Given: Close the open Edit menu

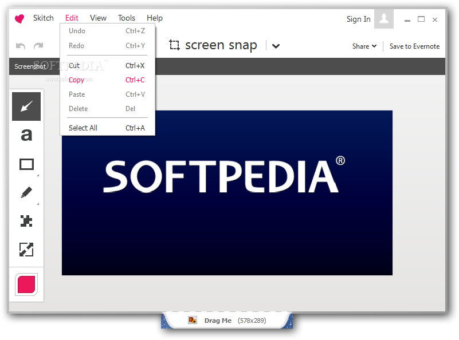Looking at the screenshot, I should point(72,18).
